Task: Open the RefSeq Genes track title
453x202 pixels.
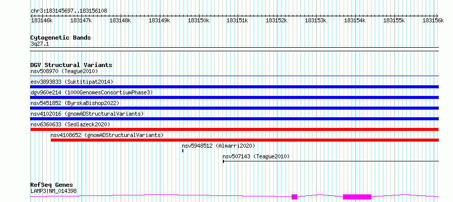Action: click(52, 185)
